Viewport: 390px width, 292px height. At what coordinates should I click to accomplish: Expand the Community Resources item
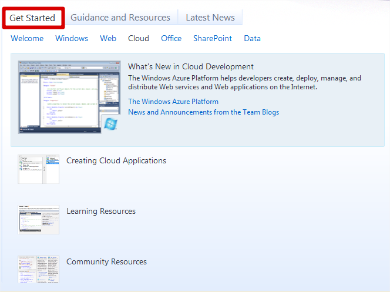(106, 262)
